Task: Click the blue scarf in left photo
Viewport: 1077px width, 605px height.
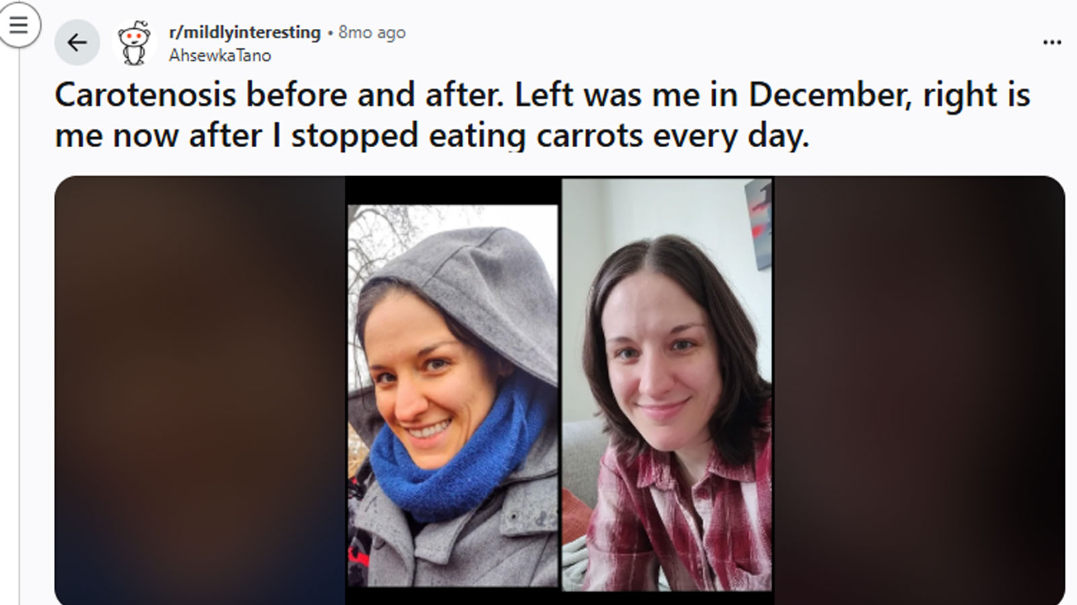Action: pos(448,457)
